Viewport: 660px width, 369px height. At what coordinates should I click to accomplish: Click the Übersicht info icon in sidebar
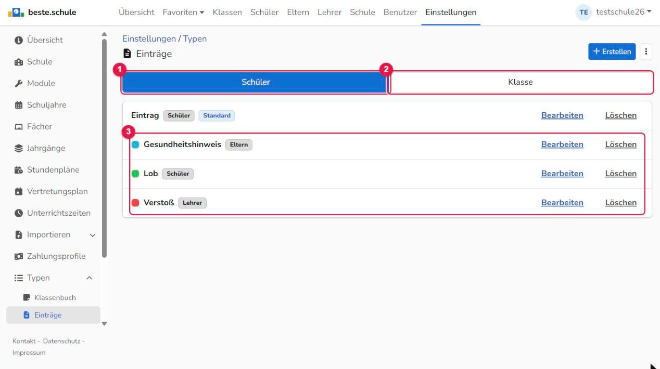coord(18,40)
